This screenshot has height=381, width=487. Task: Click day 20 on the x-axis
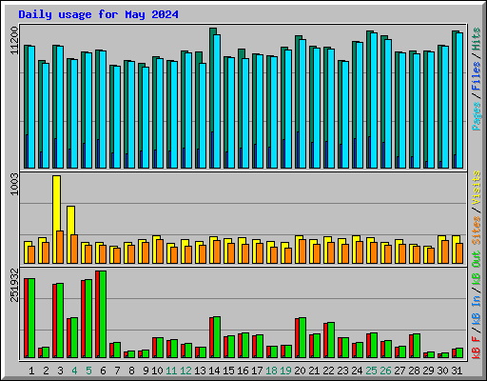pyautogui.click(x=300, y=371)
